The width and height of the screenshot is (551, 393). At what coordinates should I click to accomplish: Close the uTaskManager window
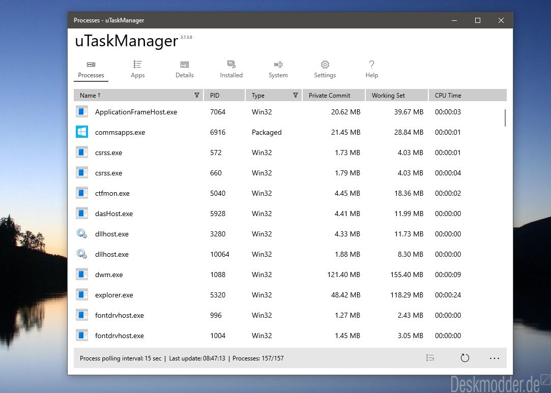[x=501, y=20]
